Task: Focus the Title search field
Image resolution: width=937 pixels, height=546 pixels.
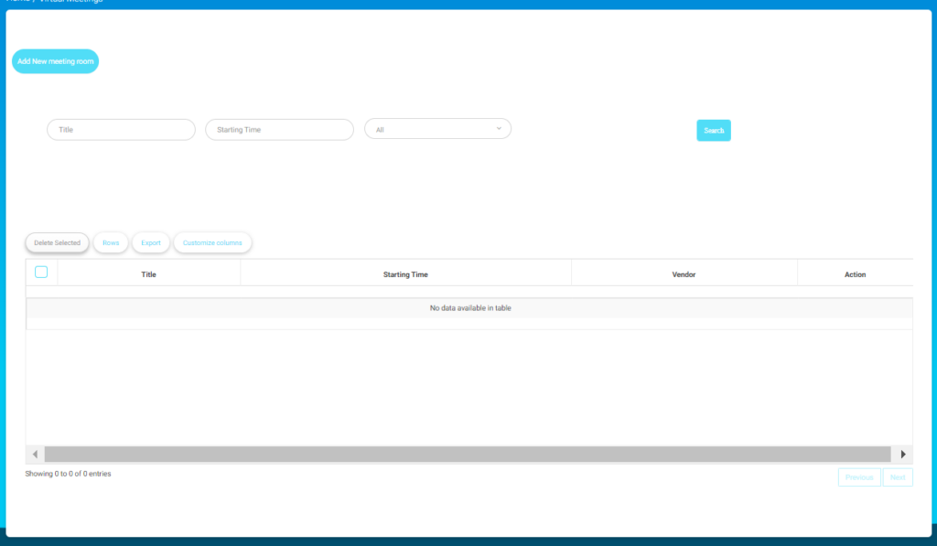Action: 122,130
